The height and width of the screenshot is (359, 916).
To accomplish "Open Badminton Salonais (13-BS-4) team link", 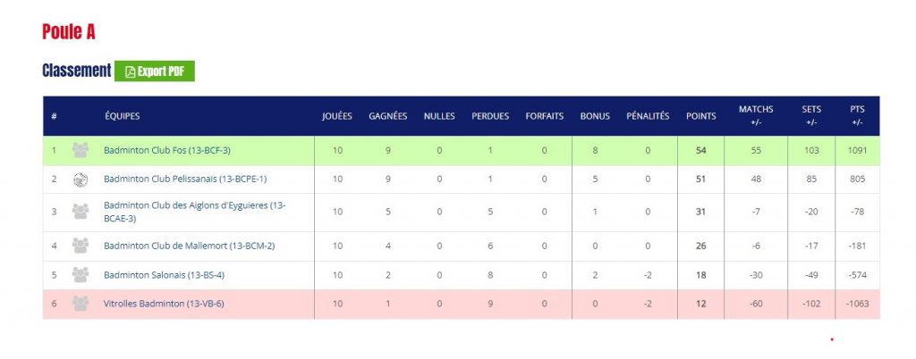I will point(165,275).
